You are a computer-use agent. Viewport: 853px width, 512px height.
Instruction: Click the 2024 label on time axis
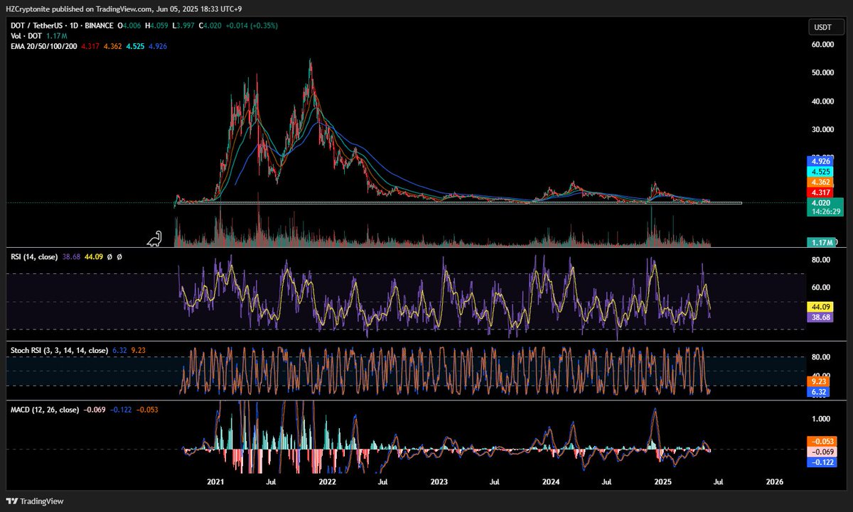tap(551, 481)
